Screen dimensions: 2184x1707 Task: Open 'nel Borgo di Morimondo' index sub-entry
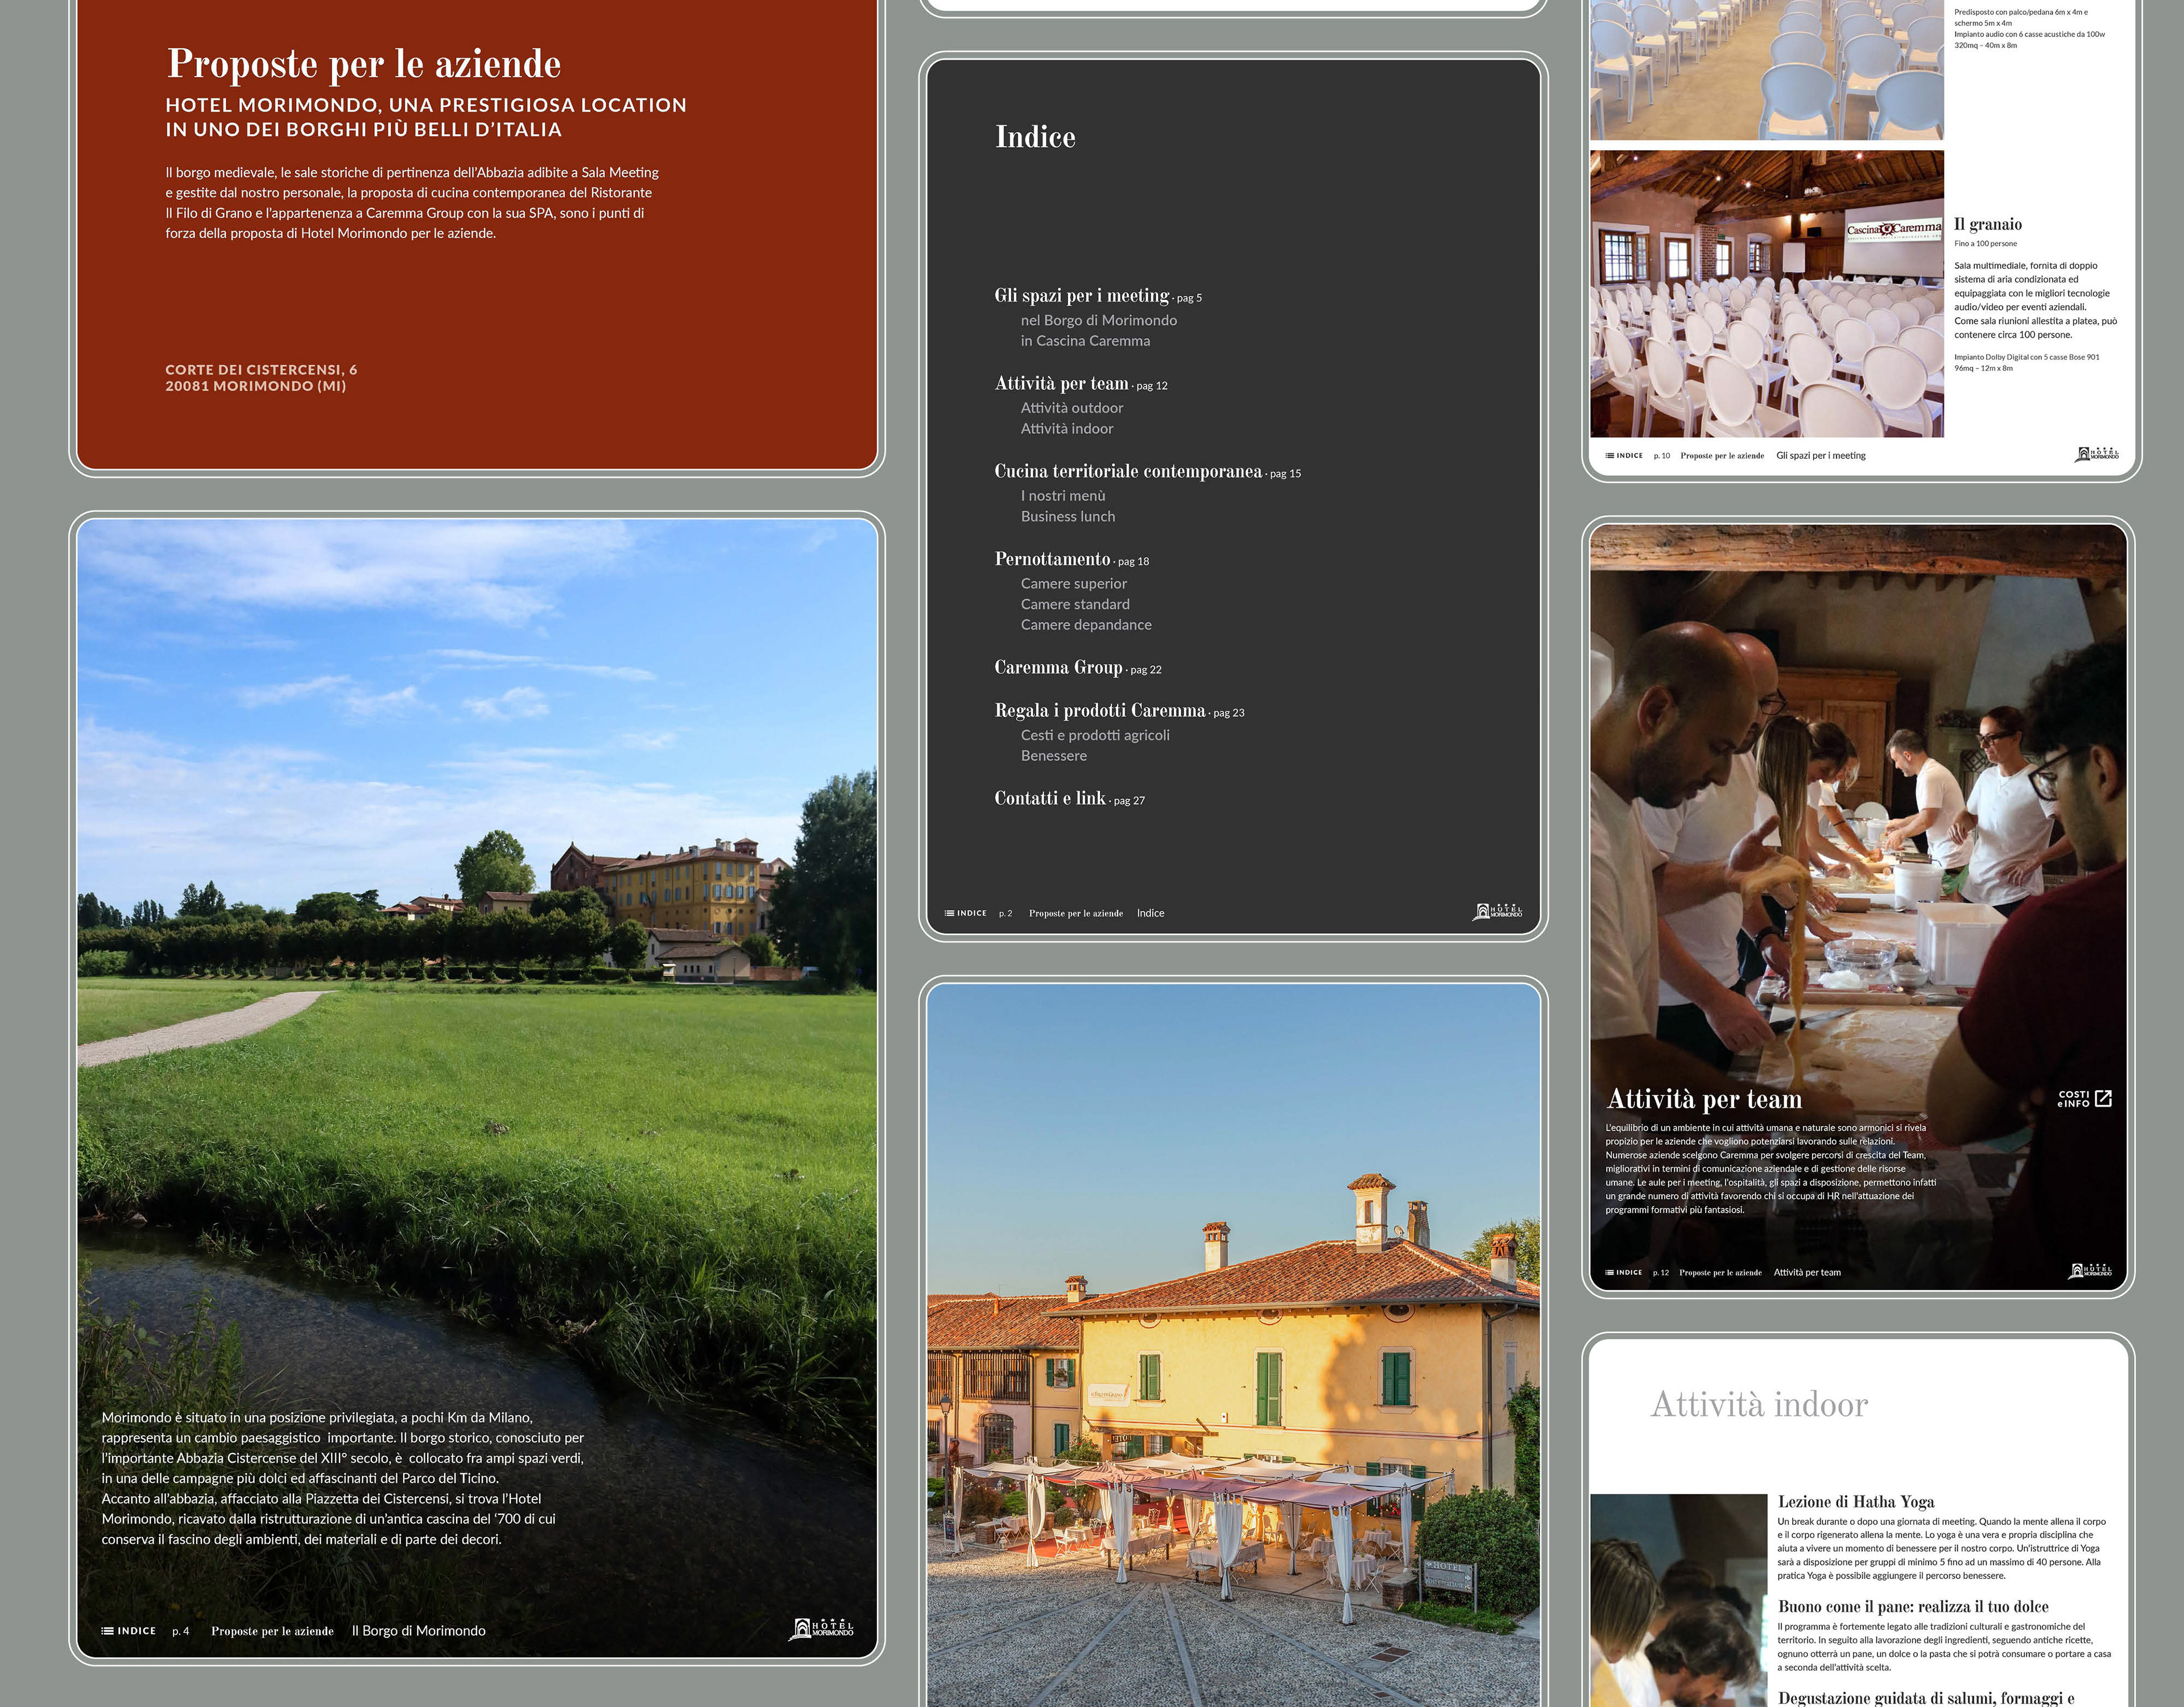tap(1098, 320)
